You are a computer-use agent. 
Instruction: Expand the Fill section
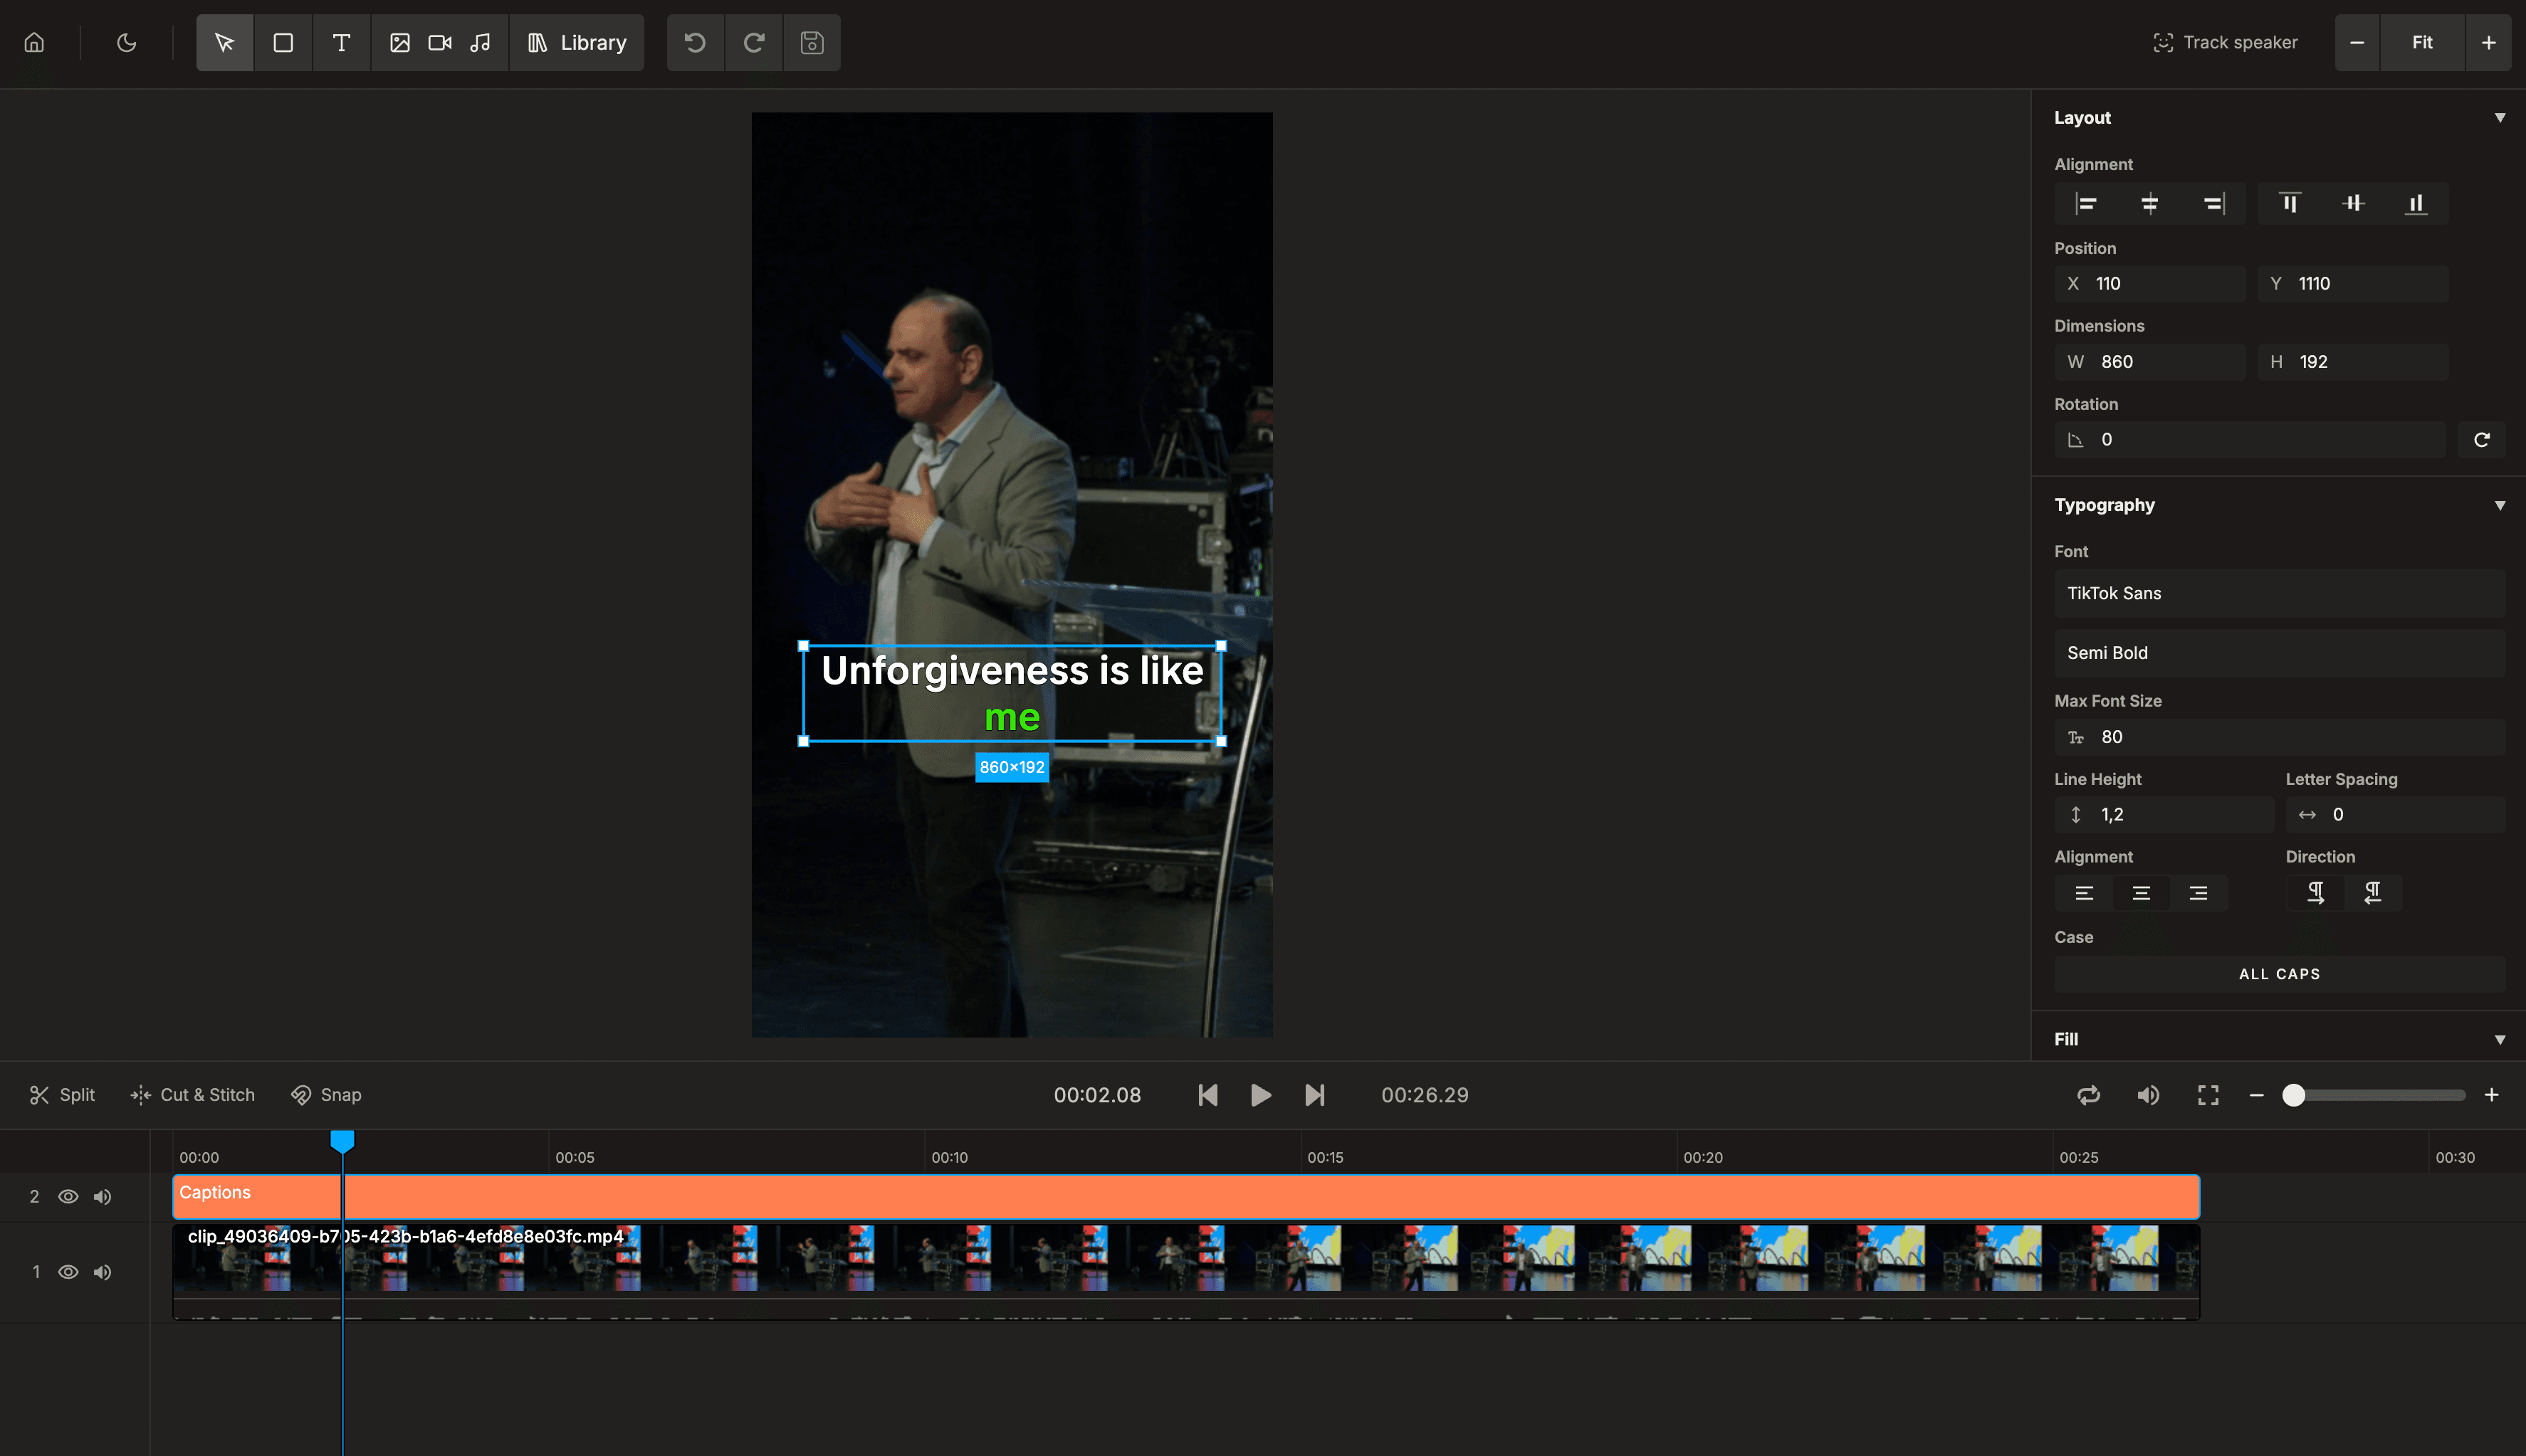pos(2499,1039)
